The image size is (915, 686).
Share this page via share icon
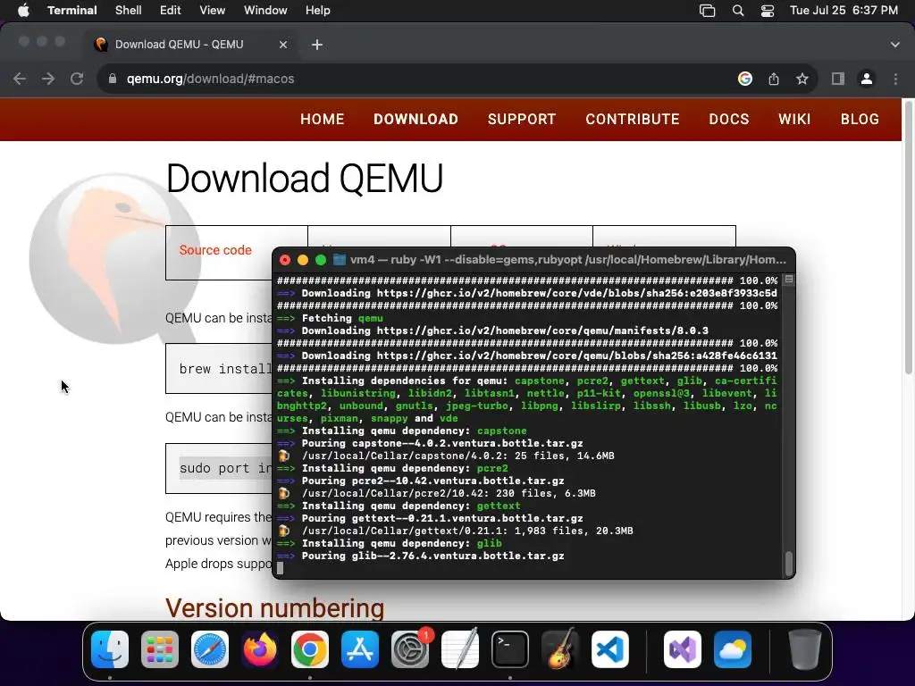(x=774, y=79)
